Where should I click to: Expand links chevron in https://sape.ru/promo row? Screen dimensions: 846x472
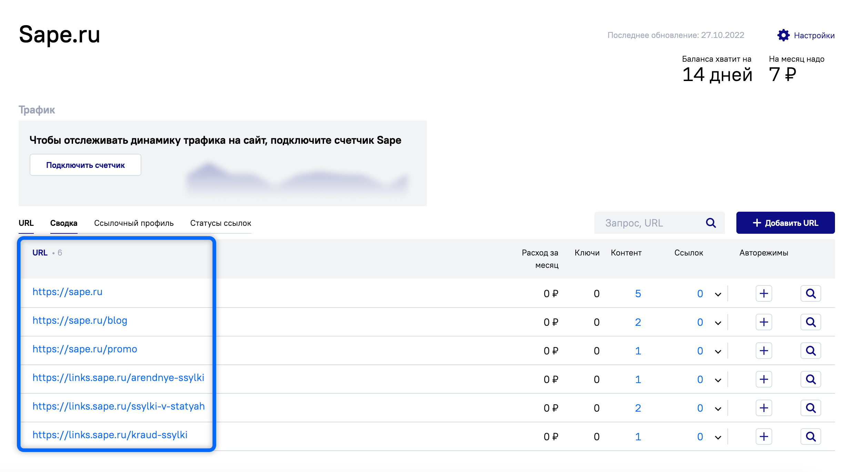pos(718,352)
